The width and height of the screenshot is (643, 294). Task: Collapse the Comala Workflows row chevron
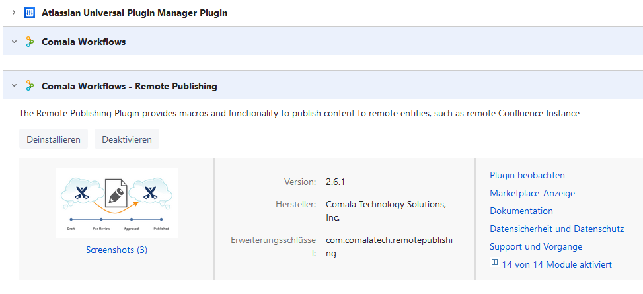coord(14,42)
